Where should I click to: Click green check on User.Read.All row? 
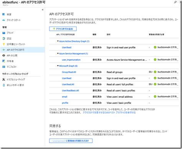155,84
